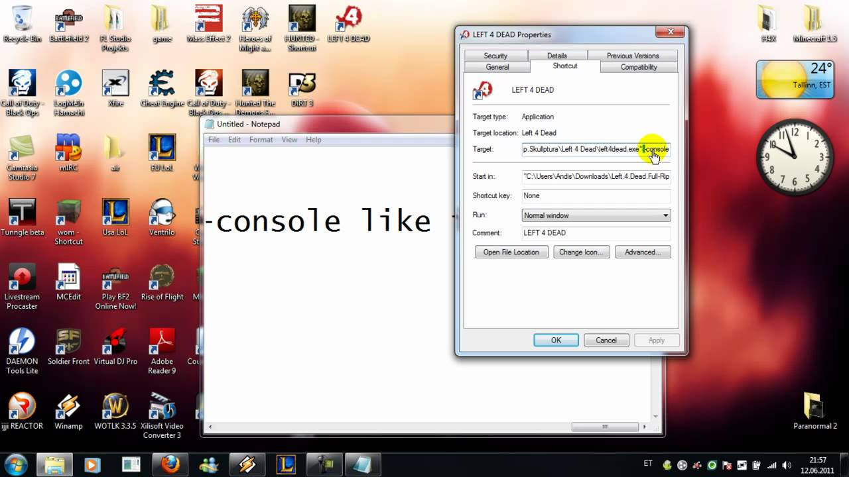Viewport: 849px width, 477px height.
Task: Select the WOTLK 3.3.5 desktop icon
Action: pyautogui.click(x=115, y=411)
